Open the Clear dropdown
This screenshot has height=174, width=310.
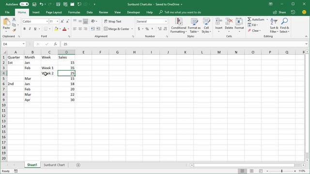point(254,30)
